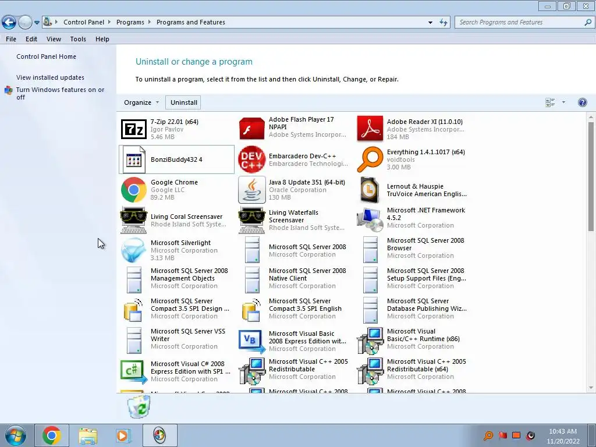The width and height of the screenshot is (596, 447).
Task: Open the View menu
Action: coord(54,39)
